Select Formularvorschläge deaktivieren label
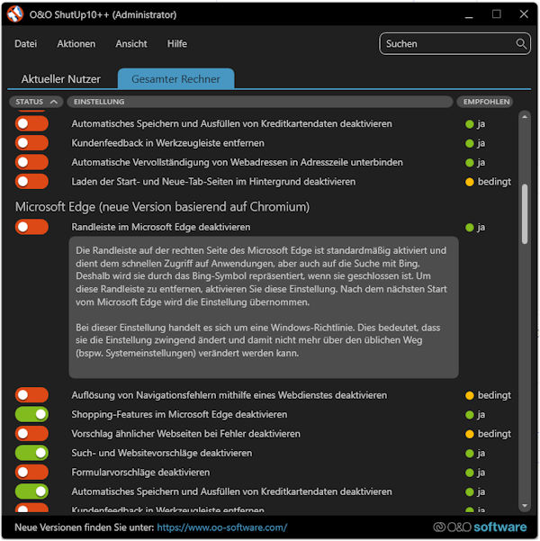This screenshot has width=540, height=541. 140,473
